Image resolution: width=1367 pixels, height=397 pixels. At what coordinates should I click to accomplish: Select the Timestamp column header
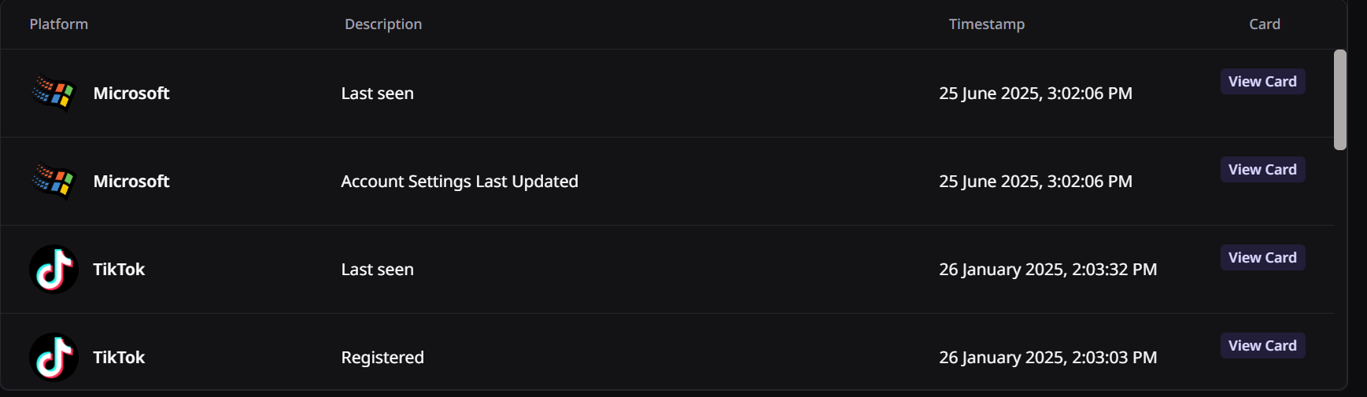click(987, 24)
